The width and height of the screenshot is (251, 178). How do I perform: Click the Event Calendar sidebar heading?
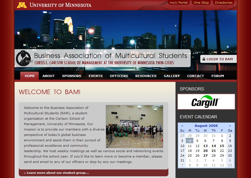(198, 117)
